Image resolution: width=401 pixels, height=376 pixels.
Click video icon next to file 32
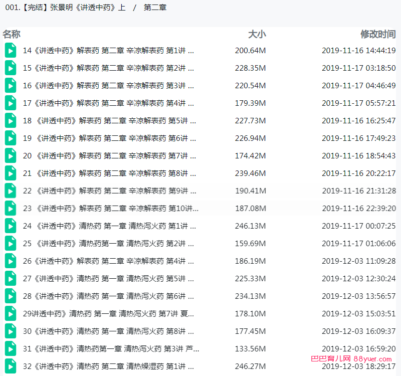click(11, 366)
